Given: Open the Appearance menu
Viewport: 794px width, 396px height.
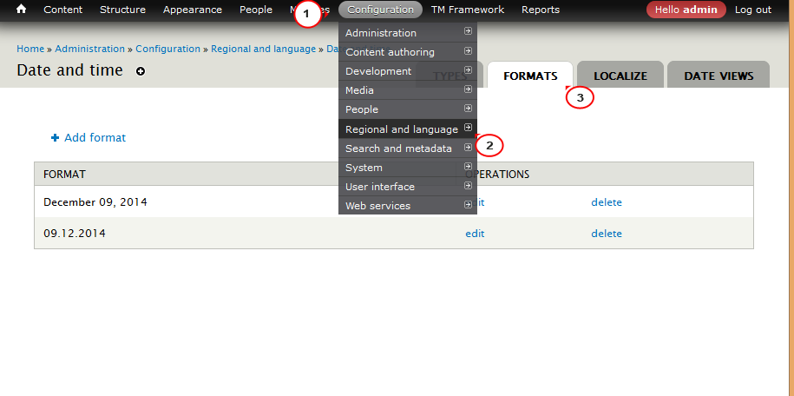Looking at the screenshot, I should [x=193, y=10].
